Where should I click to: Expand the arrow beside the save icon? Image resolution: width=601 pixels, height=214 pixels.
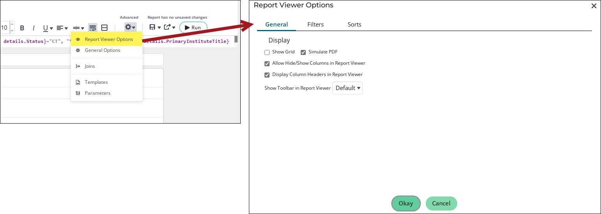159,28
